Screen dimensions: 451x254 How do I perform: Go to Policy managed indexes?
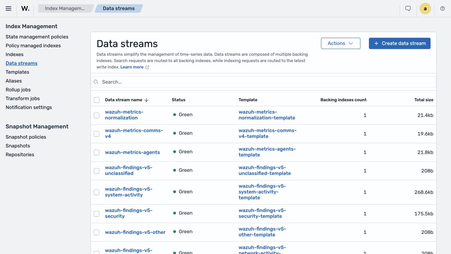coord(33,46)
